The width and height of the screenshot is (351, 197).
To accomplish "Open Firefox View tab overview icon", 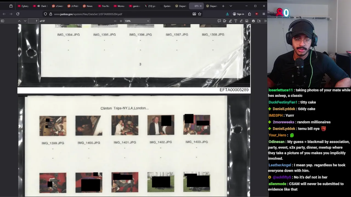I will [11, 6].
